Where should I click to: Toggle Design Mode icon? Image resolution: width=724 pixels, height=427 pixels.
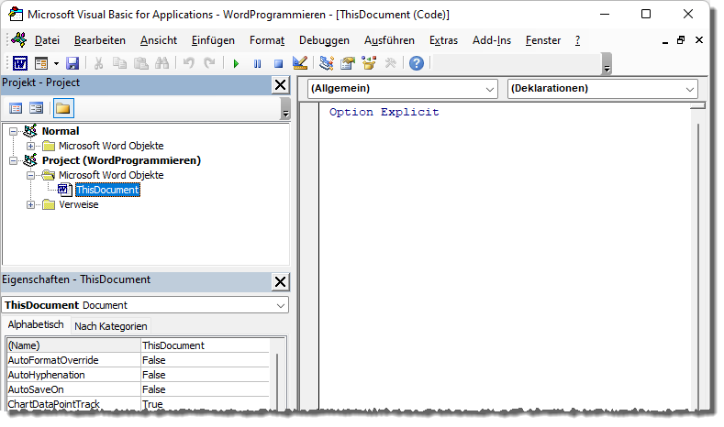tap(300, 63)
